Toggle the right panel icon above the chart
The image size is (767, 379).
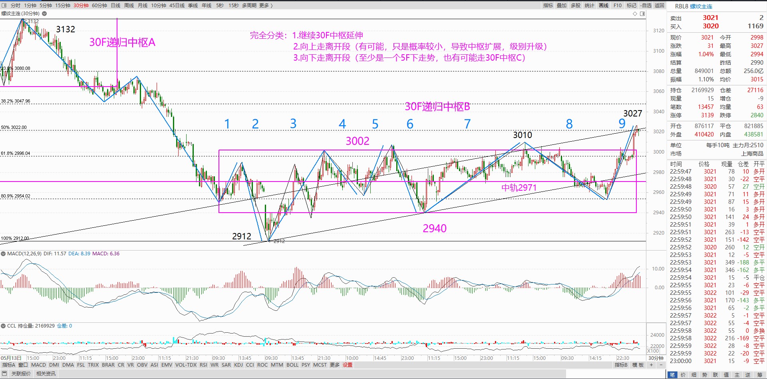642,14
